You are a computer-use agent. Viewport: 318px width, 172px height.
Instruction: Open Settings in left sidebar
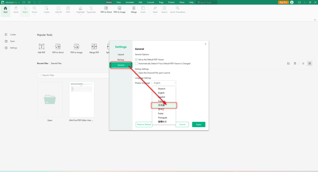tap(11, 48)
